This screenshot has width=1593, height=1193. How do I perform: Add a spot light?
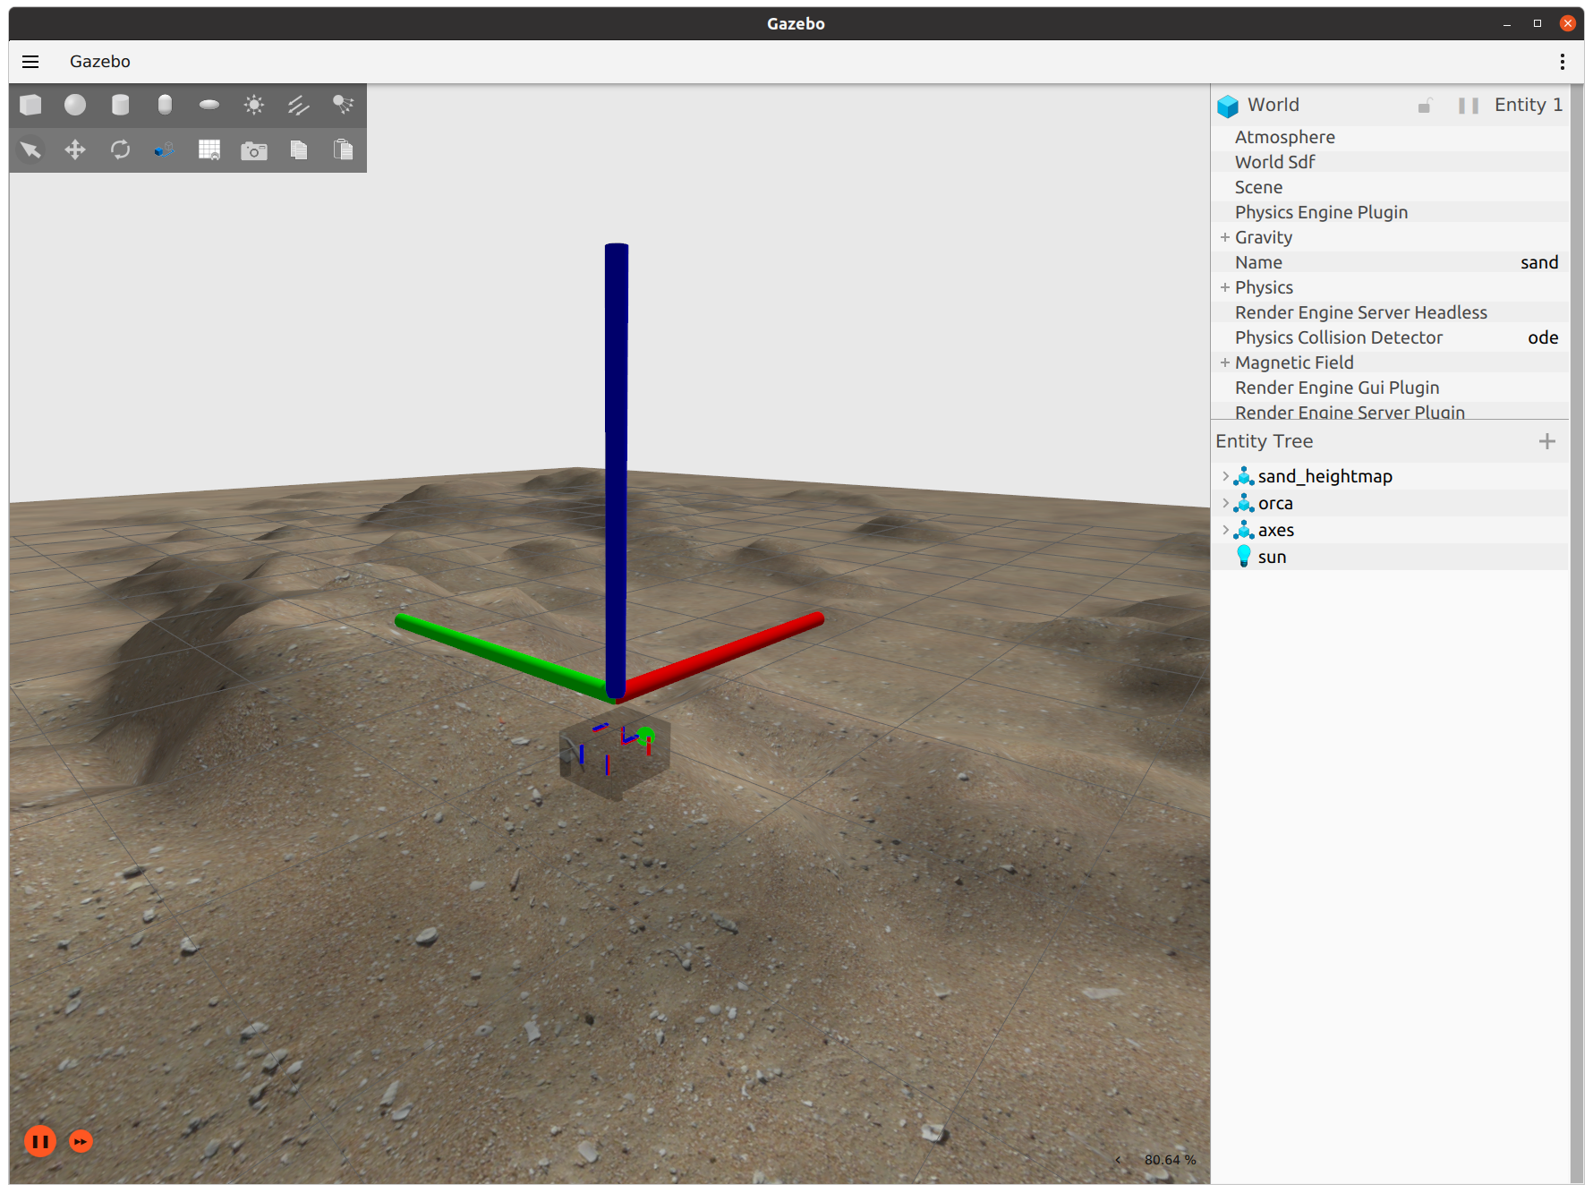click(x=343, y=106)
